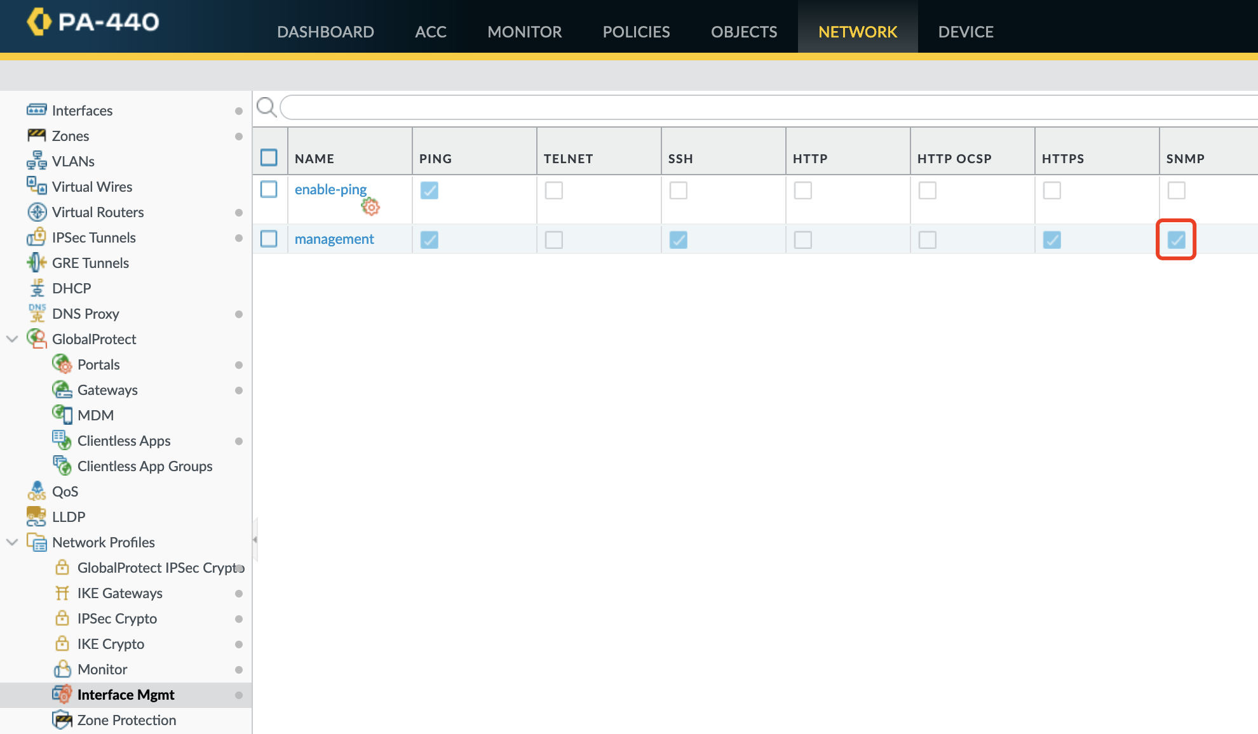Screen dimensions: 1258x734
Task: Click the Virtual Routers icon
Action: click(37, 211)
